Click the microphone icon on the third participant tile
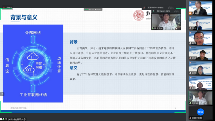The height and width of the screenshot is (121, 215). coord(190,43)
